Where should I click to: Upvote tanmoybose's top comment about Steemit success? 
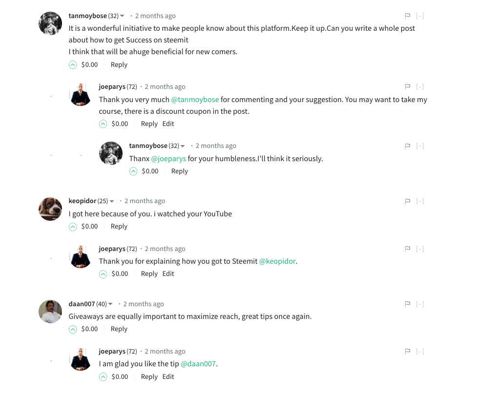[73, 64]
